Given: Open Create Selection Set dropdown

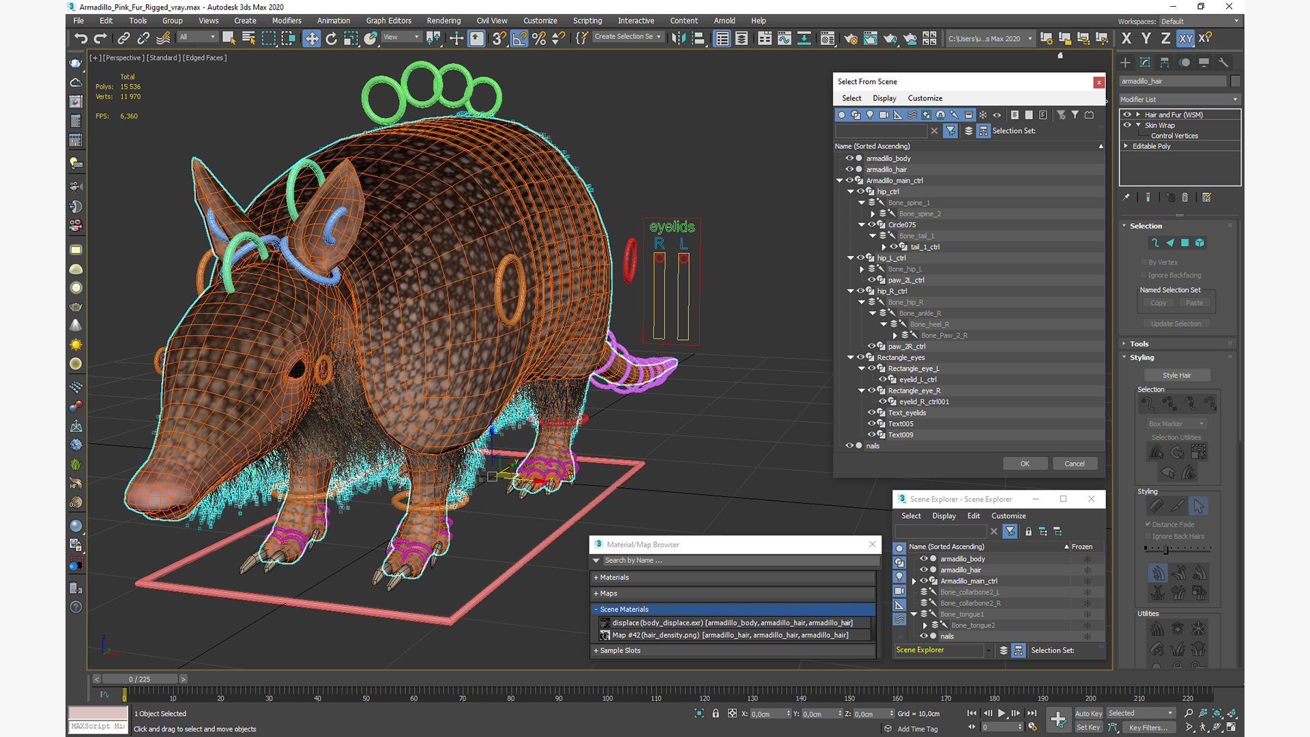Looking at the screenshot, I should (x=628, y=37).
